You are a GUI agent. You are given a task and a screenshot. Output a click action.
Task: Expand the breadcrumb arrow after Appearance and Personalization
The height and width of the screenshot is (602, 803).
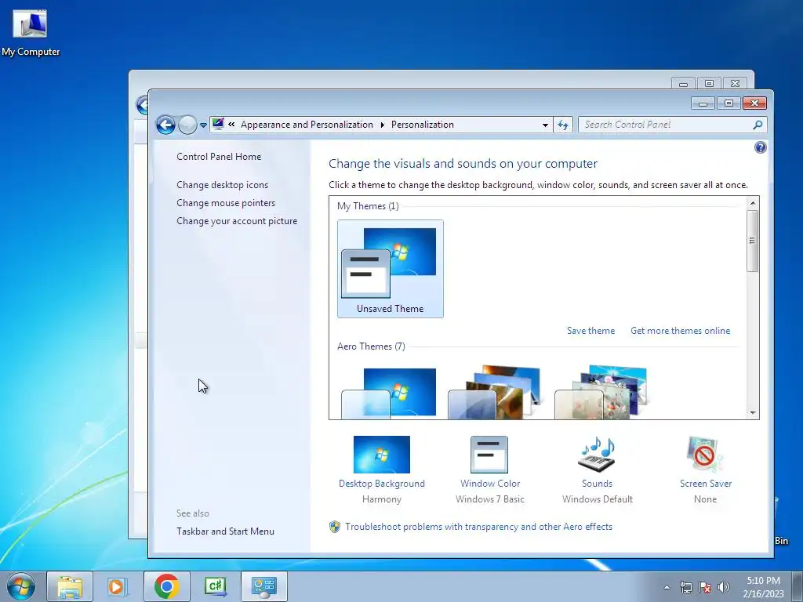(382, 125)
